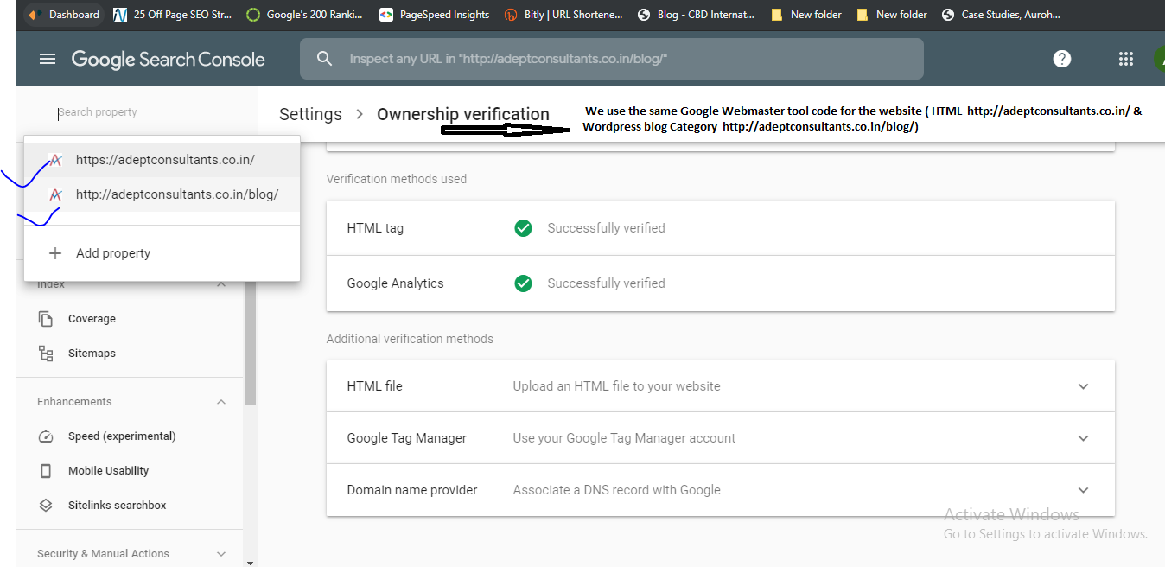The width and height of the screenshot is (1165, 567).
Task: Click the https adeptconsultants property logo icon
Action: [x=55, y=160]
